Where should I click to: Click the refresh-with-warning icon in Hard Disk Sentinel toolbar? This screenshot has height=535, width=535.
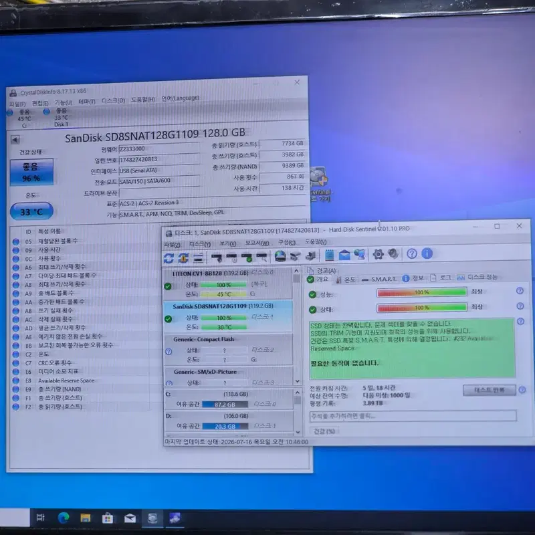(183, 257)
